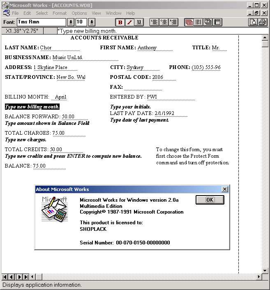The width and height of the screenshot is (270, 290).
Task: Select the LAST PAY DATE value 2/1/1992
Action: (171, 113)
